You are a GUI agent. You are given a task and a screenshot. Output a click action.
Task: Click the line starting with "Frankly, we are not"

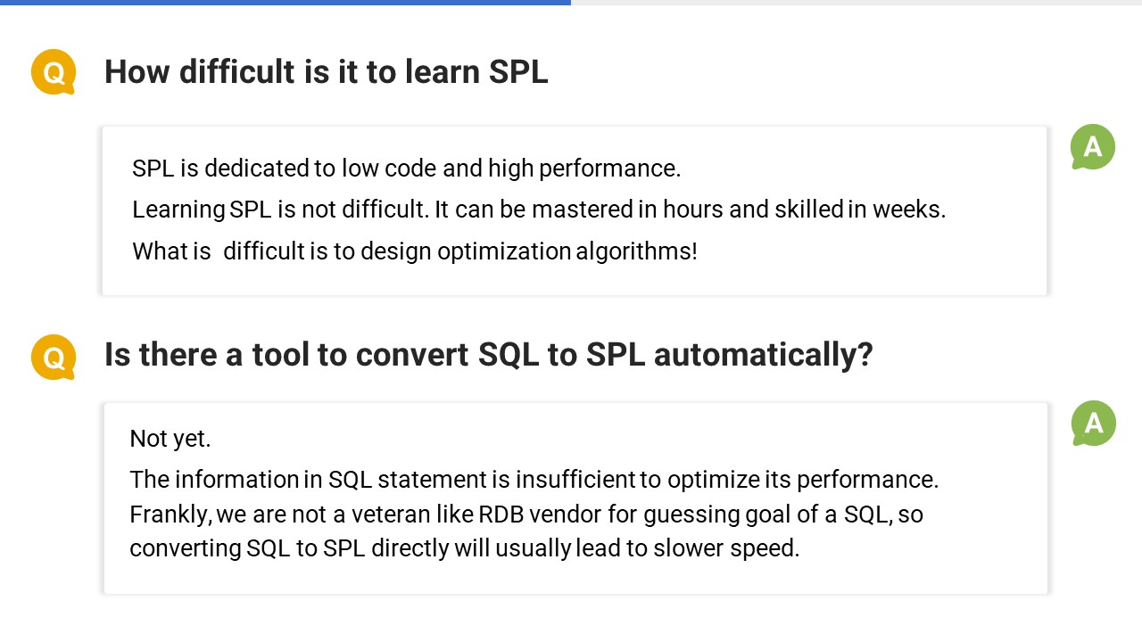point(525,514)
